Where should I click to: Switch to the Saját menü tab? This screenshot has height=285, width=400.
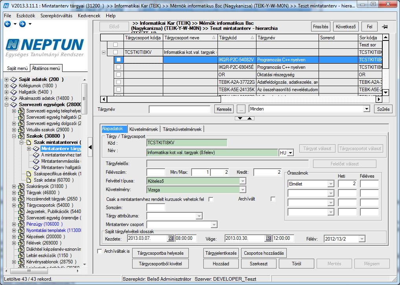coord(17,68)
